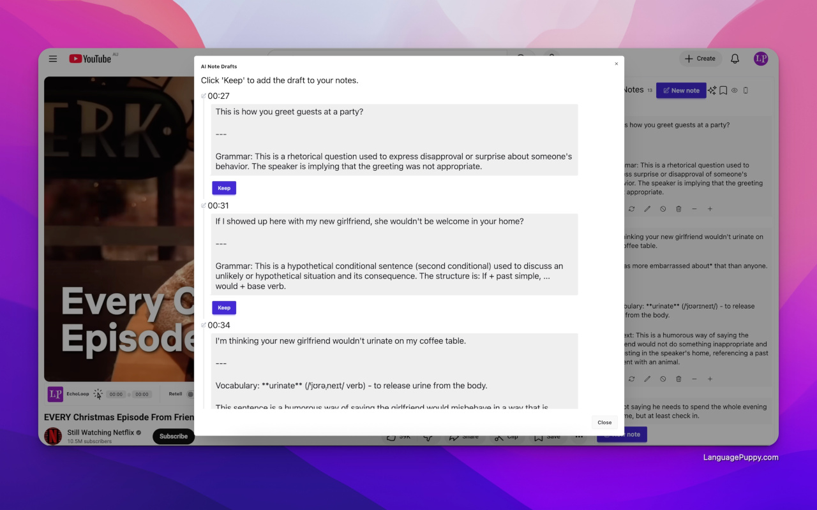Image resolution: width=817 pixels, height=510 pixels.
Task: Edit the greet guests note with pencil
Action: pos(647,209)
